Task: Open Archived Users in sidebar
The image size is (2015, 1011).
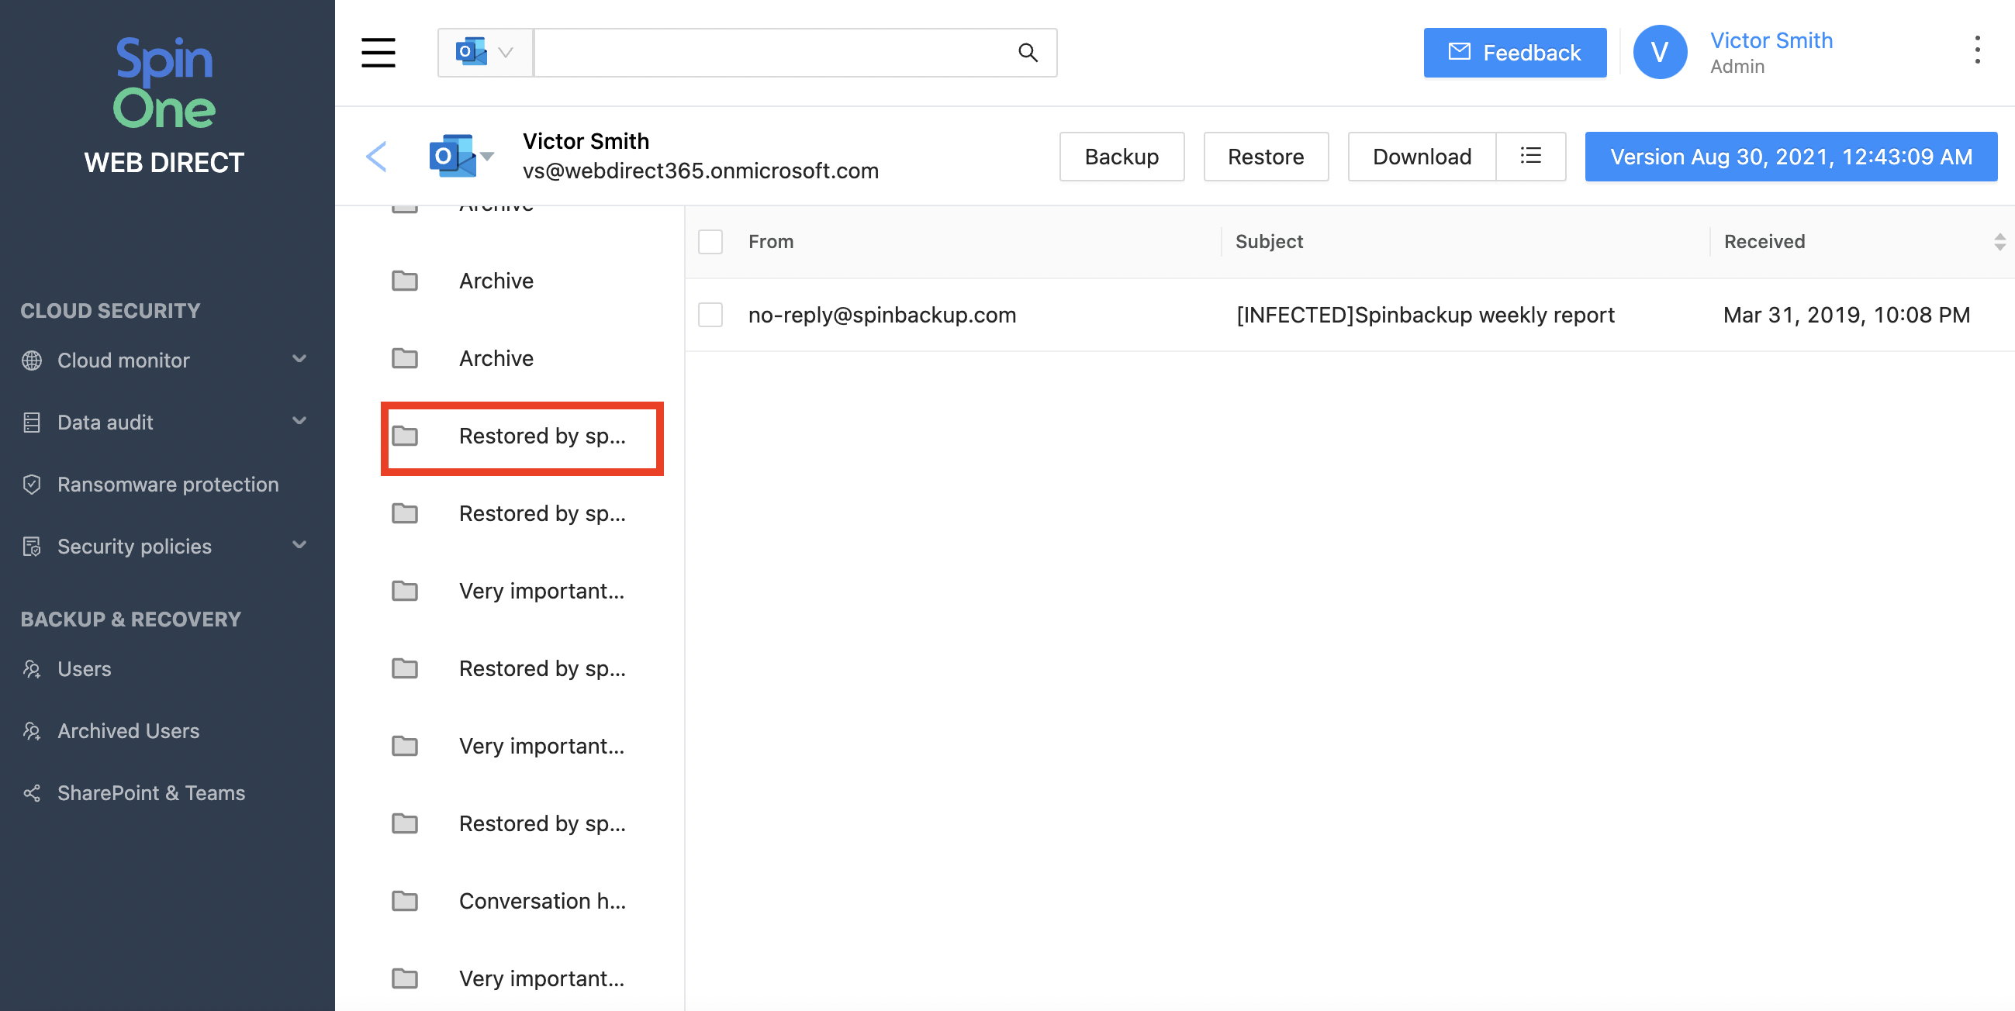Action: tap(128, 730)
